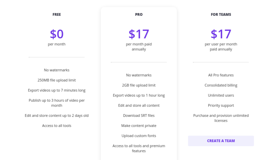This screenshot has width=266, height=160.
Task: Select the PRO plan heading
Action: coord(139,14)
